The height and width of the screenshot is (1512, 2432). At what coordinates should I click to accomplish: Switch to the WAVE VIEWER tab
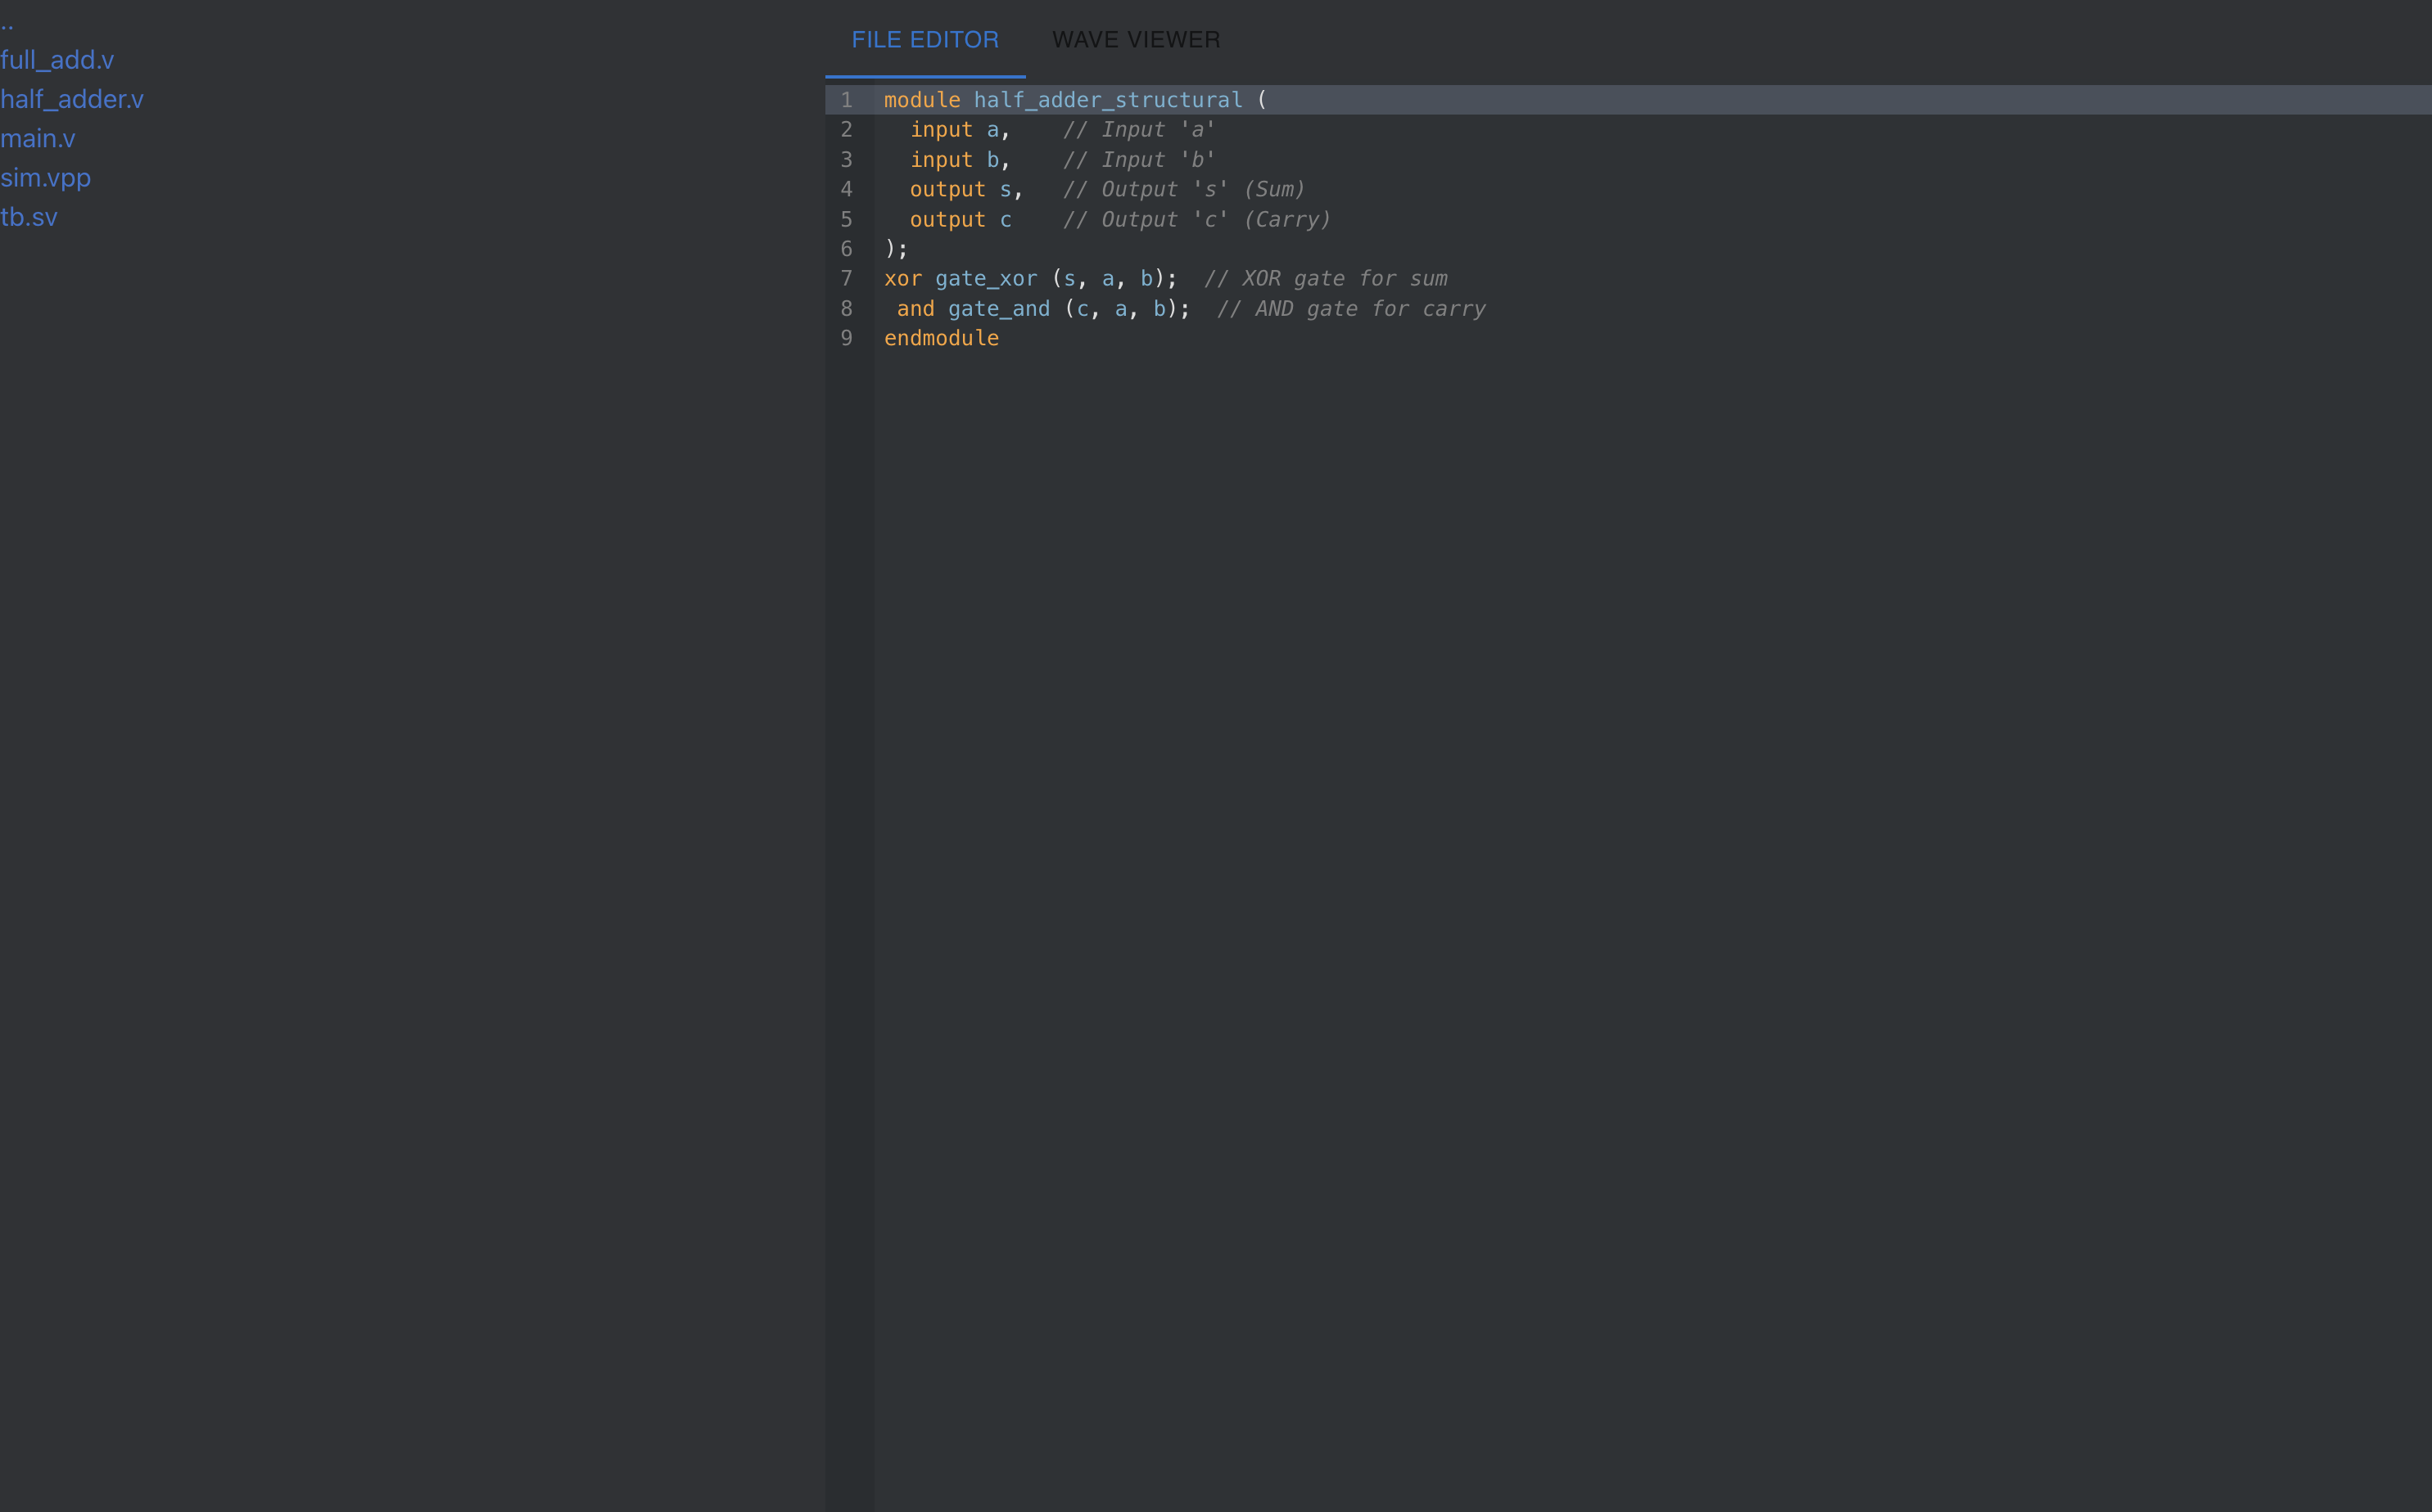point(1136,40)
